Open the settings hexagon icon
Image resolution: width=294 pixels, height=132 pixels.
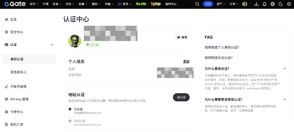click(289, 4)
